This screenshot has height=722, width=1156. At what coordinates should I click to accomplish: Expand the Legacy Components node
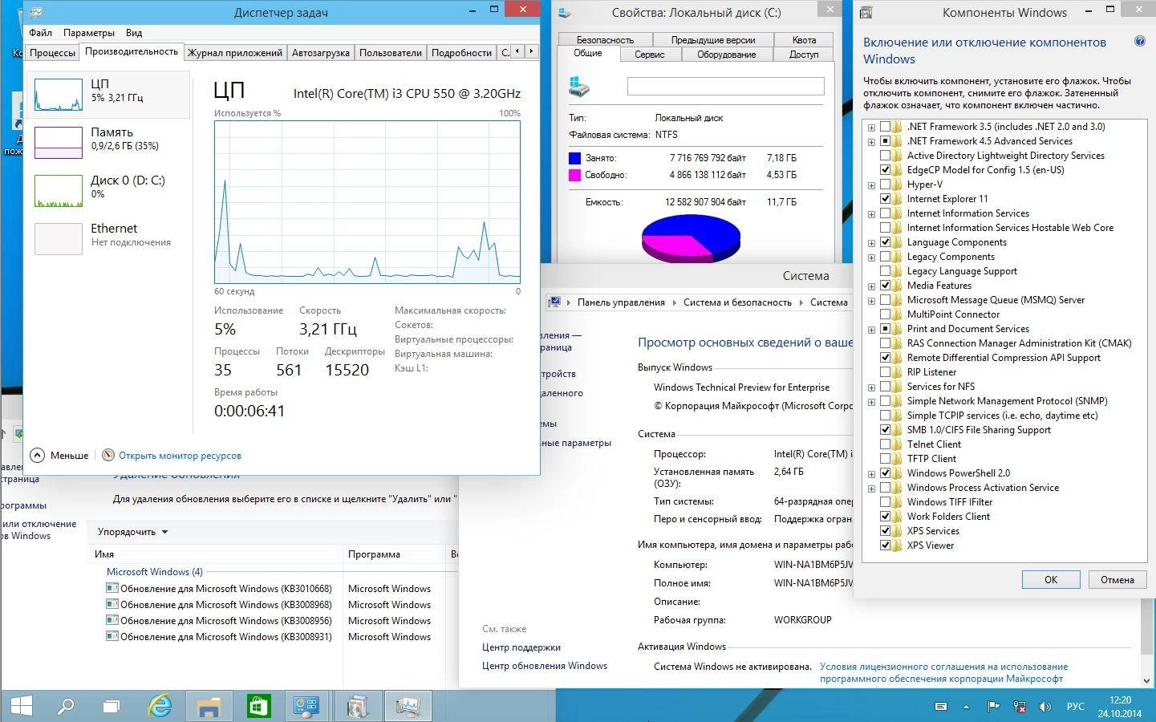click(x=871, y=257)
